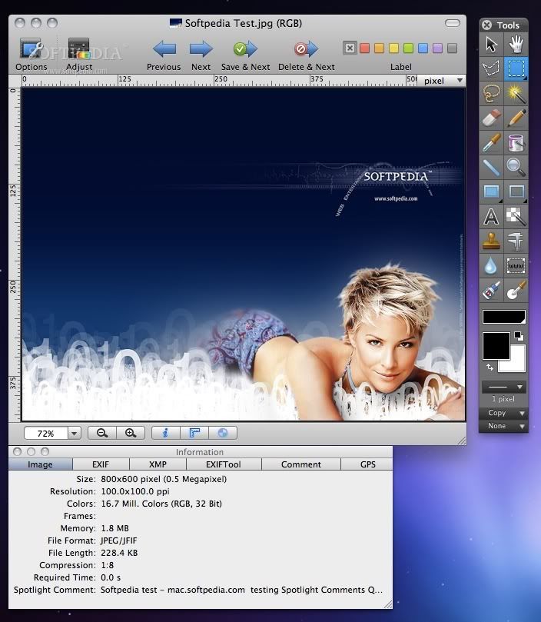541x622 pixels.
Task: Select the filled rectangle shape tool
Action: [x=491, y=191]
